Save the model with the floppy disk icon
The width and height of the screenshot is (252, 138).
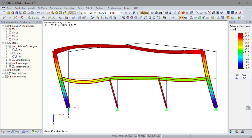[21, 13]
